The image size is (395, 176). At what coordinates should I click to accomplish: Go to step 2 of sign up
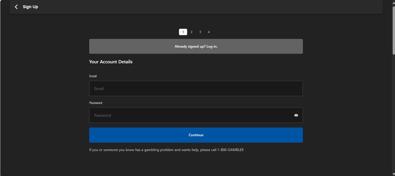click(192, 32)
